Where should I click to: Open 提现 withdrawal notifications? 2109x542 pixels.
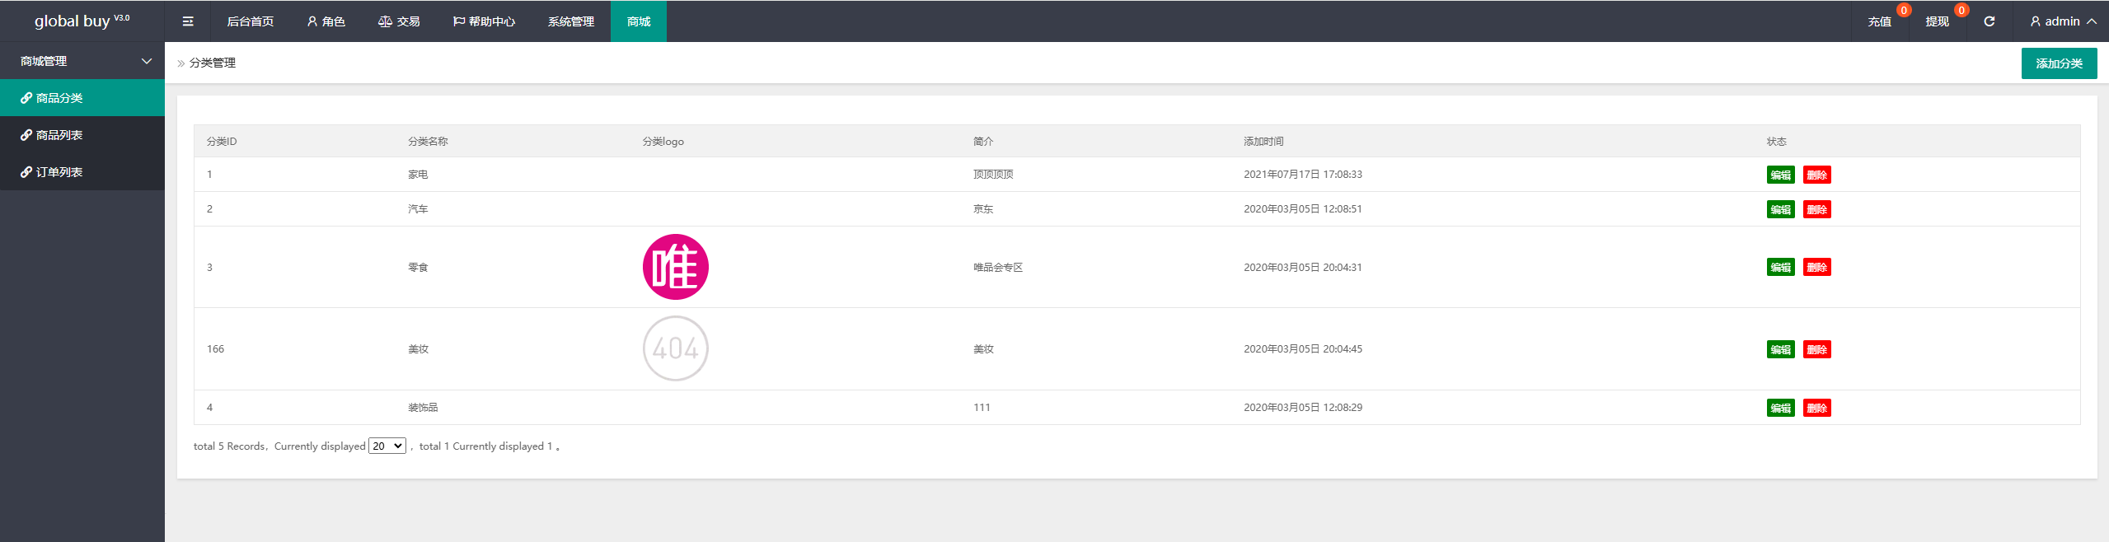click(x=1937, y=21)
